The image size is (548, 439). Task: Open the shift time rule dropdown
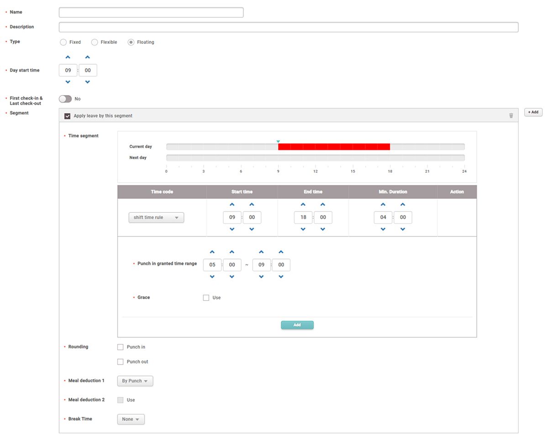[x=156, y=217]
